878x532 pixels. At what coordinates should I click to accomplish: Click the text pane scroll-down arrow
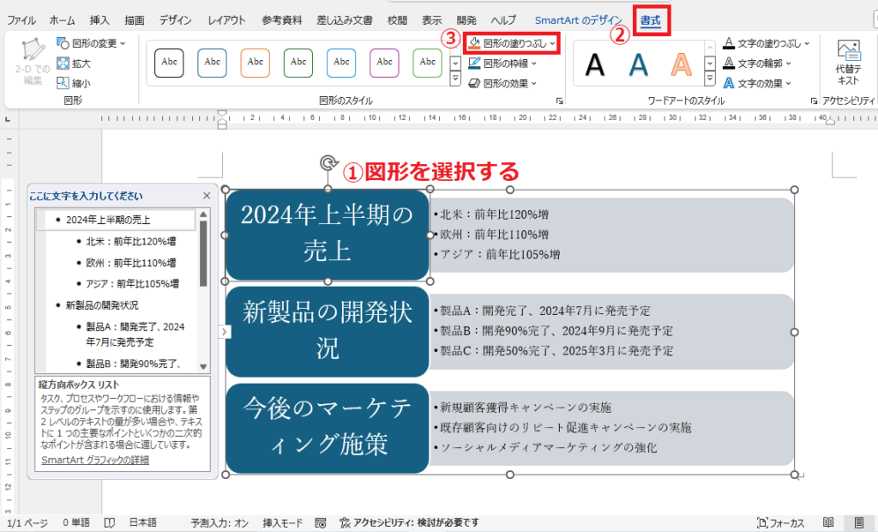point(203,366)
